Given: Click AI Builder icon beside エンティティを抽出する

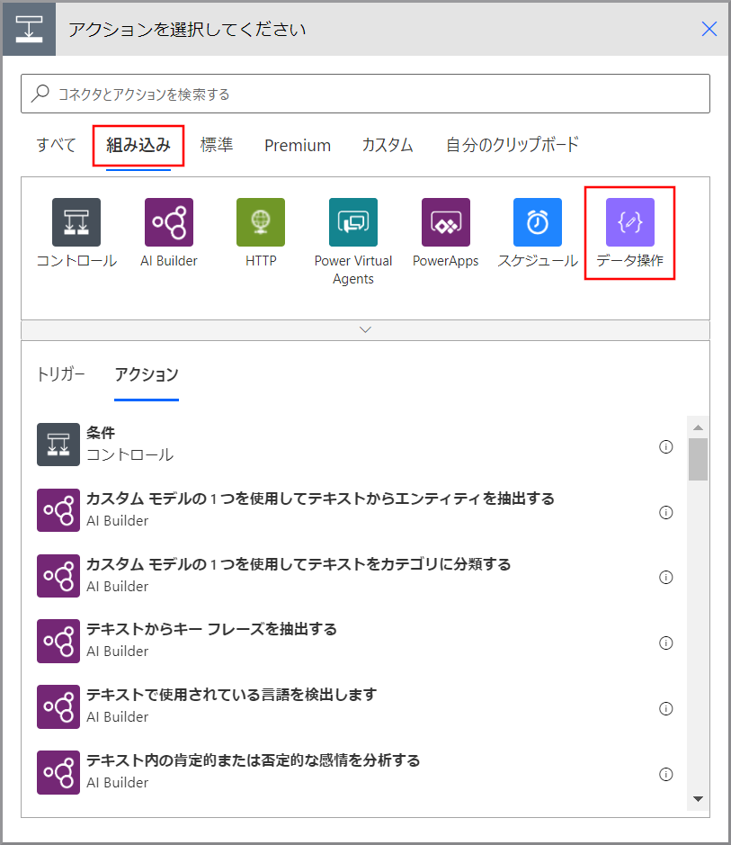Looking at the screenshot, I should click(x=58, y=510).
